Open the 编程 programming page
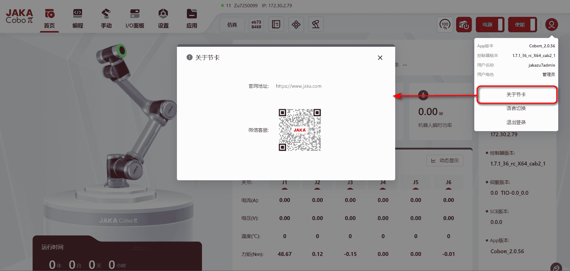Image resolution: width=570 pixels, height=271 pixels. tap(78, 19)
